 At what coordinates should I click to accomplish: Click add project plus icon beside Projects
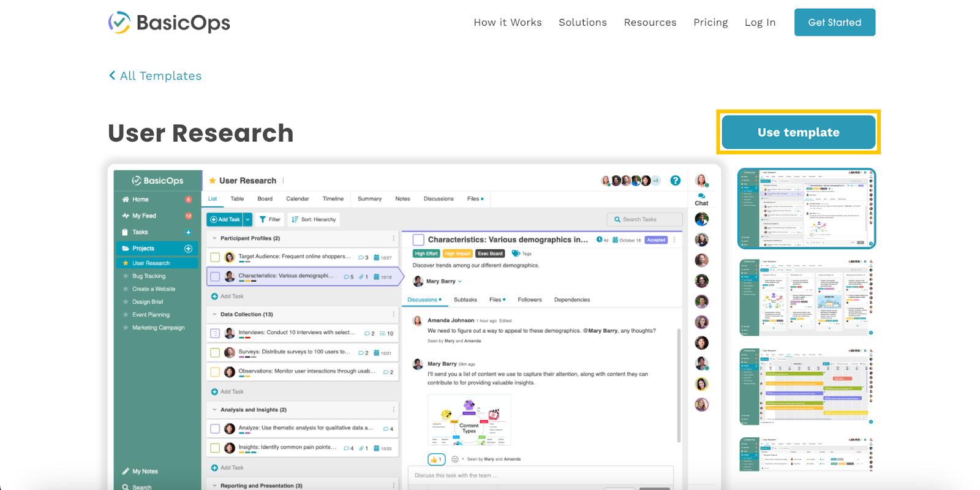point(189,249)
